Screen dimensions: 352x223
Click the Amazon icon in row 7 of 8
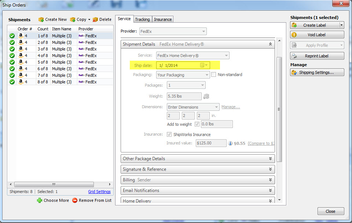[21, 75]
